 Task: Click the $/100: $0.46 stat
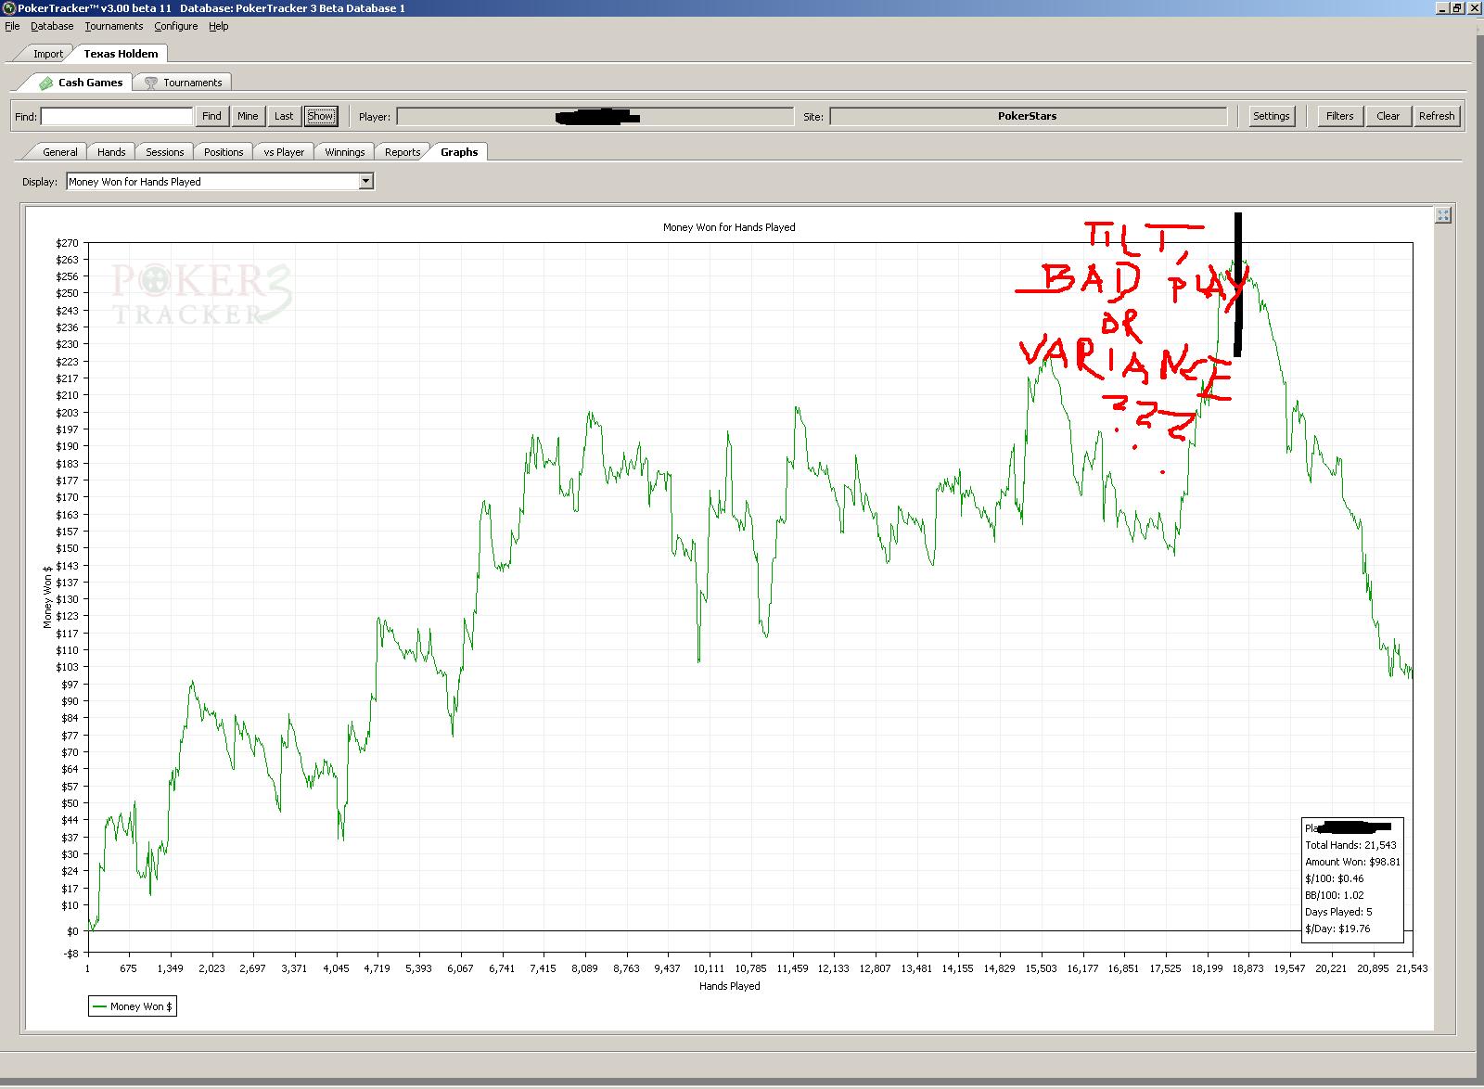tap(1335, 878)
